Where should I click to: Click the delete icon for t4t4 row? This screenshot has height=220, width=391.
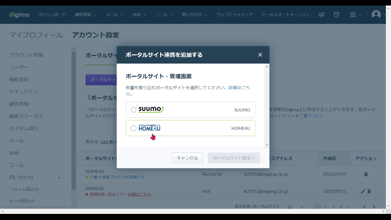pos(369,191)
